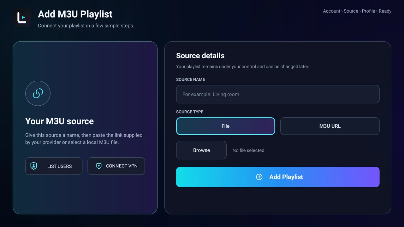Click the app logo icon
The width and height of the screenshot is (404, 227).
22,18
